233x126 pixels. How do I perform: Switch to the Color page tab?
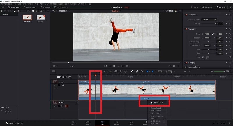click(131, 123)
